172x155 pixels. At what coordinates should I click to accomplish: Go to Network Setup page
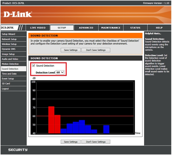click(9, 39)
